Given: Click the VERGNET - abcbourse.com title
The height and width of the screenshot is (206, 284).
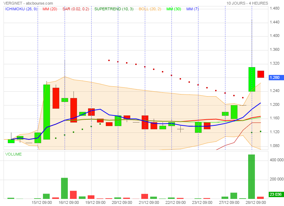Looking at the screenshot, I should coord(28,3).
